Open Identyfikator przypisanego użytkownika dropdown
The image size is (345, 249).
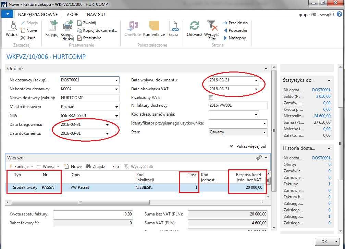264,123
